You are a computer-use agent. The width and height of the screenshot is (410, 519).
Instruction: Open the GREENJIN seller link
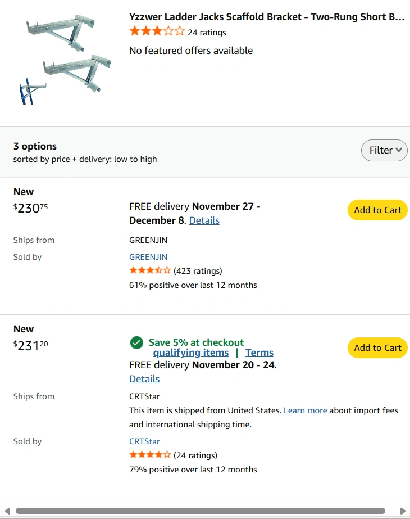[148, 257]
